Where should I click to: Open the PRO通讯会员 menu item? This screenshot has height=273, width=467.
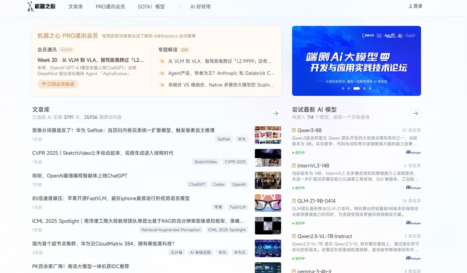coord(110,6)
